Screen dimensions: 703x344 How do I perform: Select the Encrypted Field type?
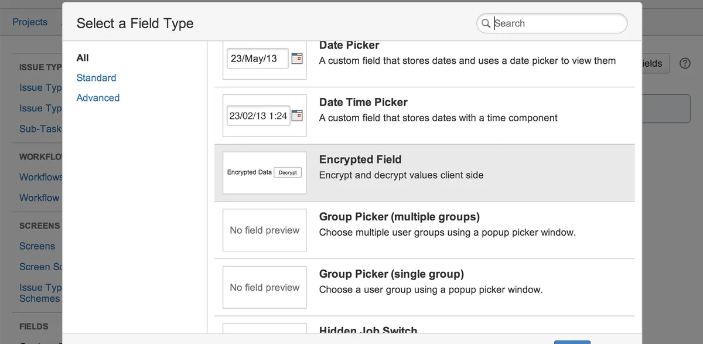(425, 173)
